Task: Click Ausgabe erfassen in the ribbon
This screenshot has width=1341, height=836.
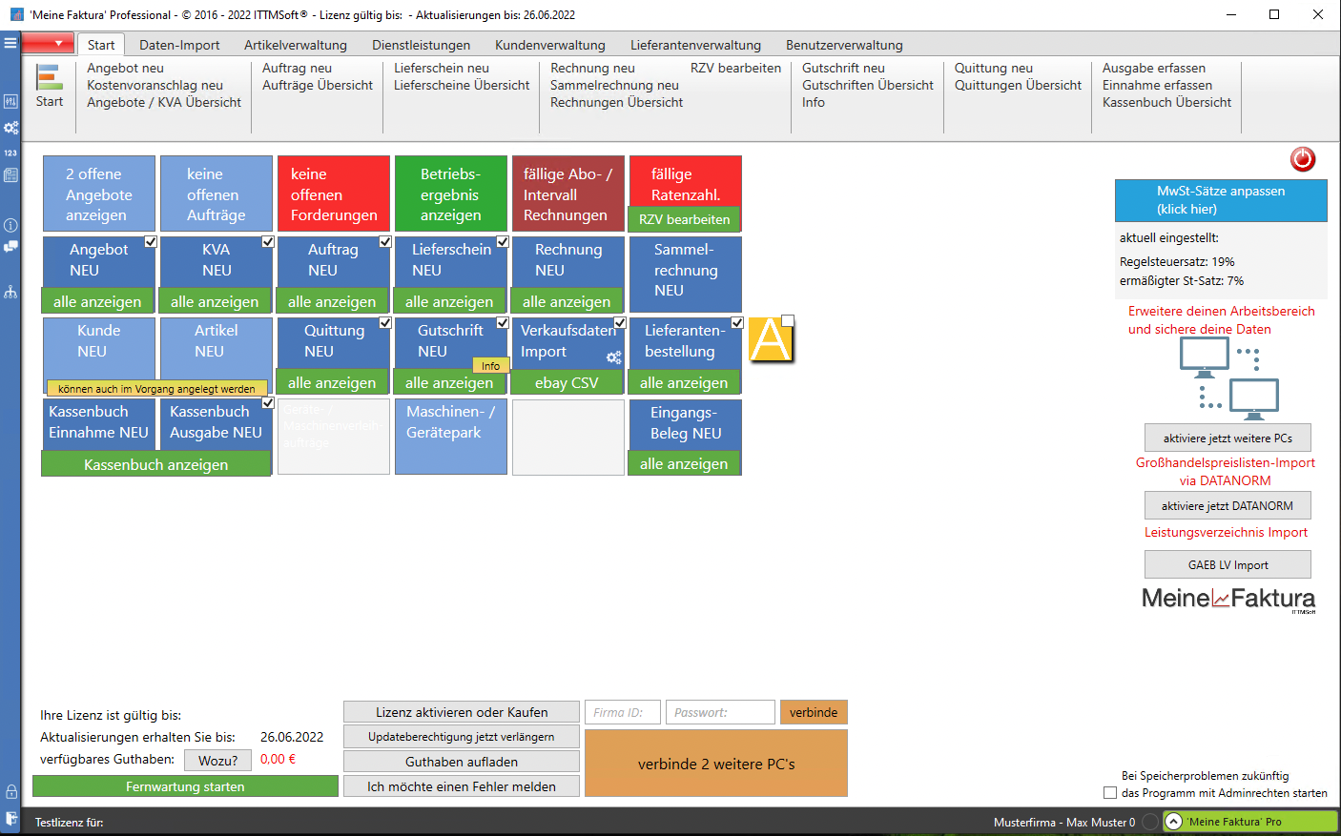Action: click(x=1154, y=68)
